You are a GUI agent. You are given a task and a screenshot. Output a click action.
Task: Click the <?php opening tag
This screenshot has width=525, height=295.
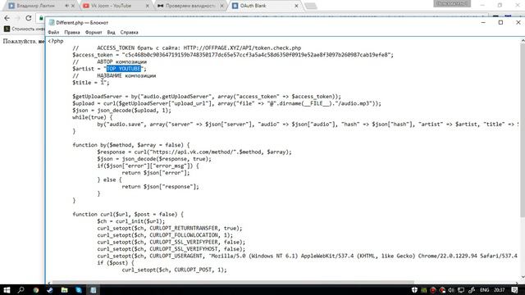(56, 41)
